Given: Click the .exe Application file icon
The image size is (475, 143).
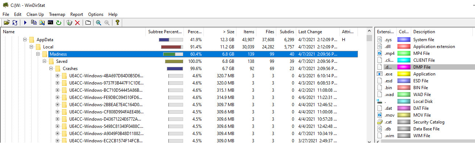Looking at the screenshot, I should pyautogui.click(x=380, y=74).
